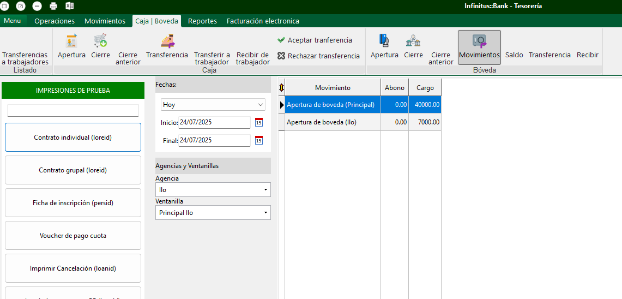Image resolution: width=622 pixels, height=299 pixels.
Task: Click the search field under Impresiones de Prueba
Action: click(73, 111)
